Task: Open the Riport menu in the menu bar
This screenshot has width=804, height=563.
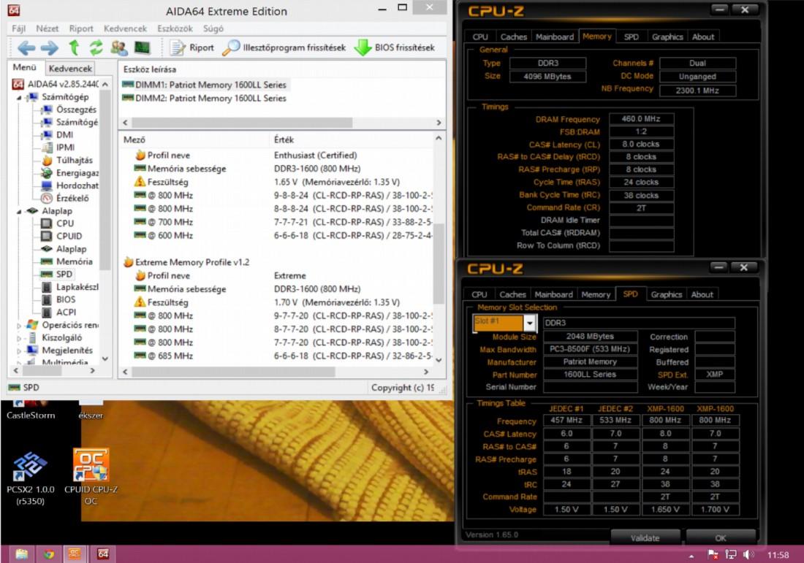Action: click(81, 28)
